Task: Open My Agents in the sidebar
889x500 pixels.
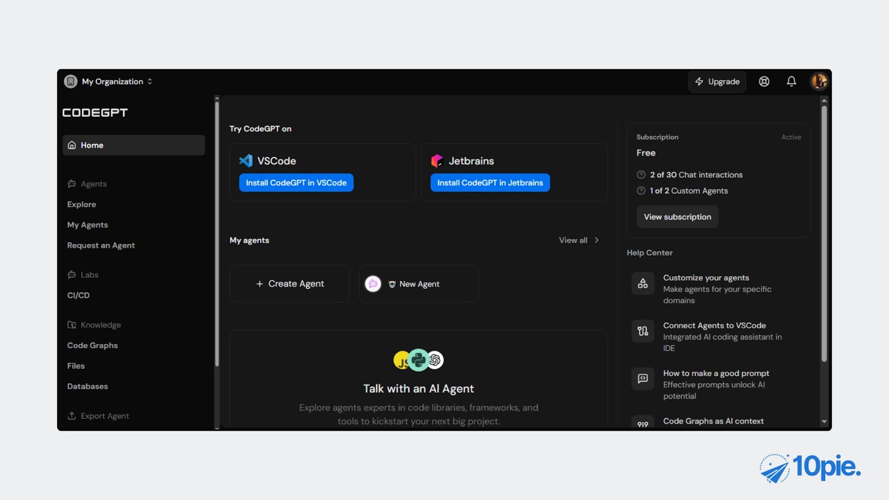Action: pyautogui.click(x=88, y=225)
